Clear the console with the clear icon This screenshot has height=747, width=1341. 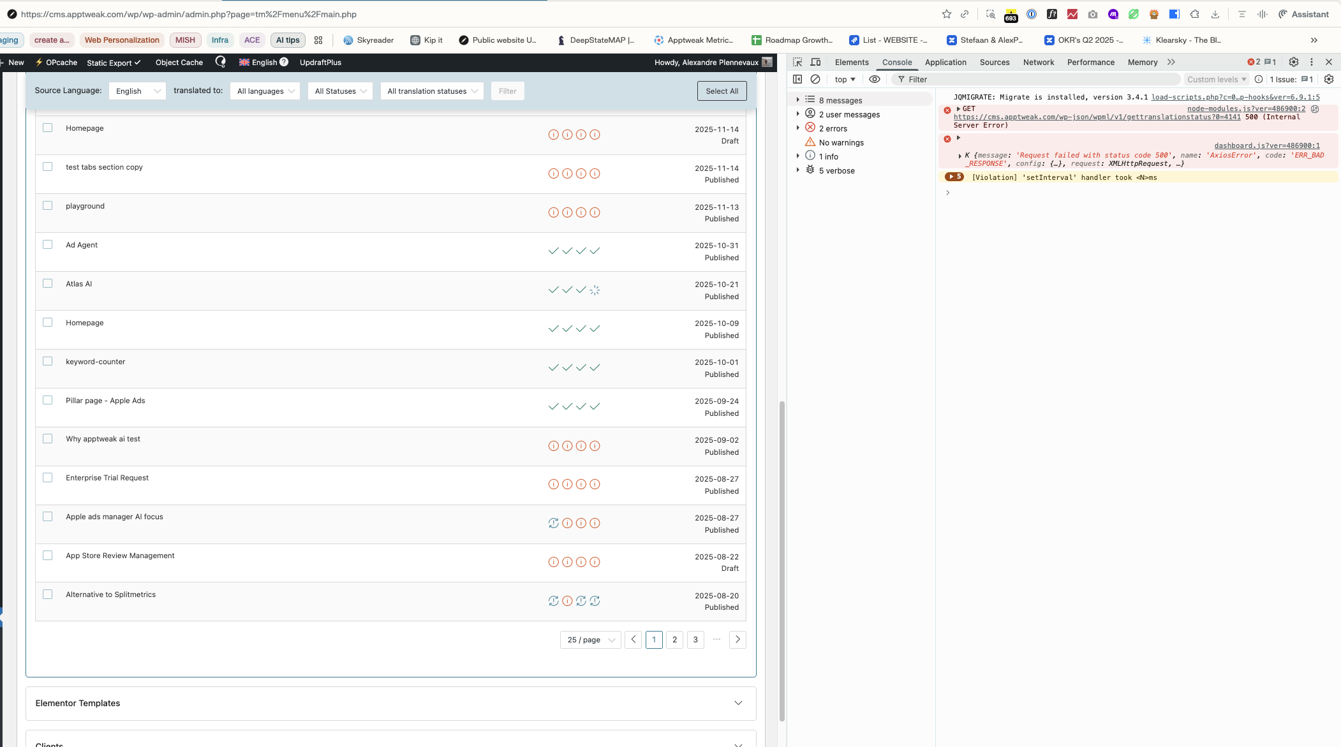point(815,79)
